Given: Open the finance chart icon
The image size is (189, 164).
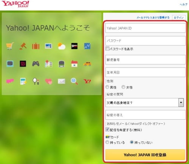Looking at the screenshot, I should (87, 46).
